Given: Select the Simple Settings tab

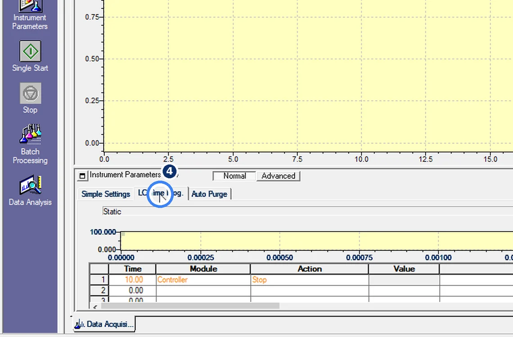Looking at the screenshot, I should click(x=106, y=194).
